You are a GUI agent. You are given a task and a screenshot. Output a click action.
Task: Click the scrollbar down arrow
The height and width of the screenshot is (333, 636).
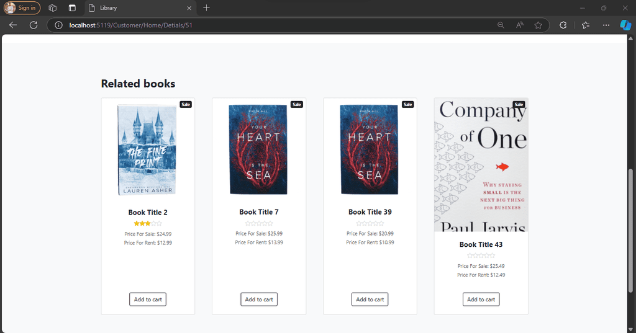[630, 329]
